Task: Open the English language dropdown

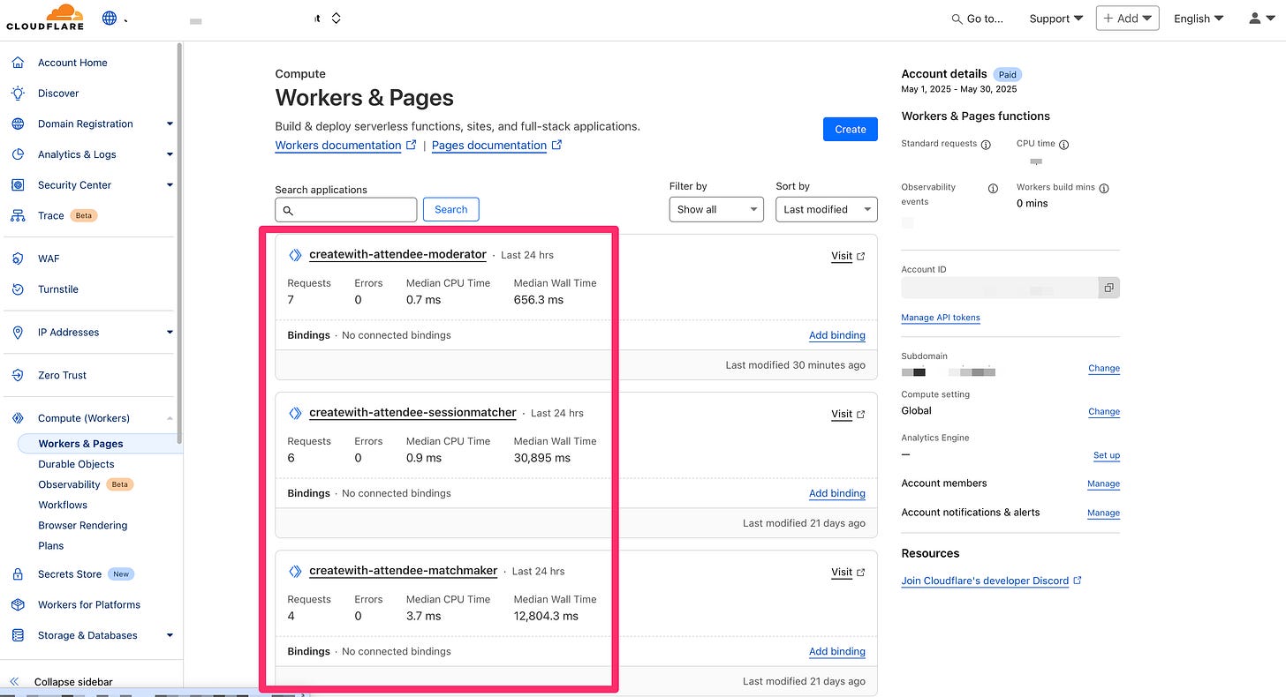Action: pyautogui.click(x=1199, y=19)
